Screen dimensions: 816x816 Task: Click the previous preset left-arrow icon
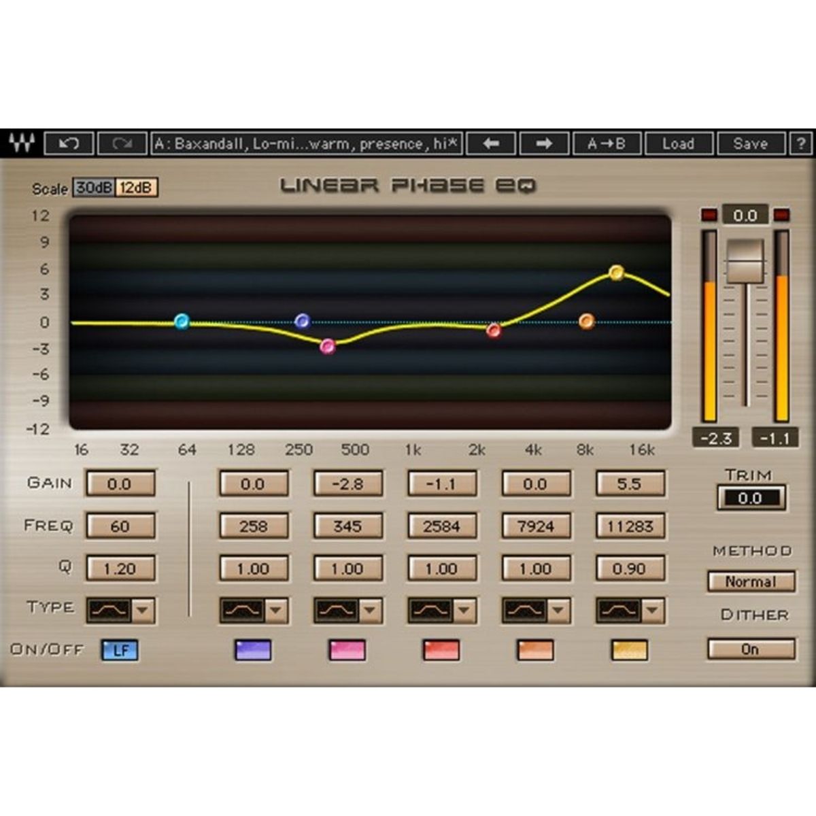(492, 143)
